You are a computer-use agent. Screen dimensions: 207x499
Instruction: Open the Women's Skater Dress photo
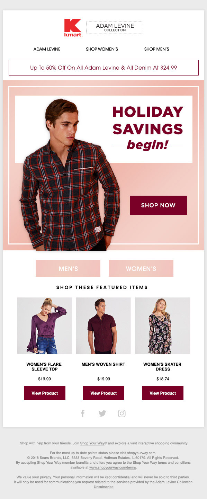pos(163,326)
